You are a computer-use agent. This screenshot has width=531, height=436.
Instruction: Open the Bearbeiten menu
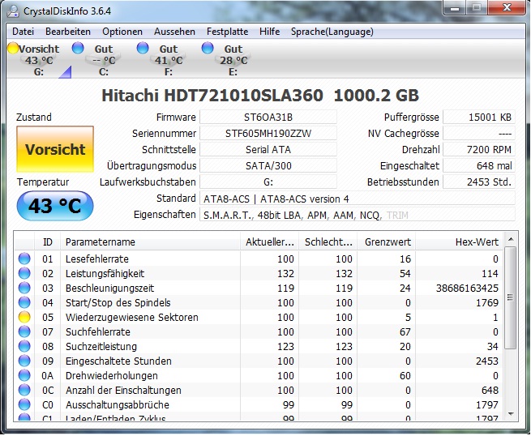click(x=68, y=32)
